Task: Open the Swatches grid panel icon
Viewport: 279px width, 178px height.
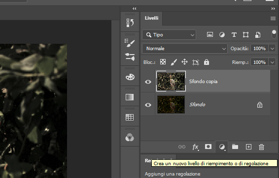Action: click(130, 117)
